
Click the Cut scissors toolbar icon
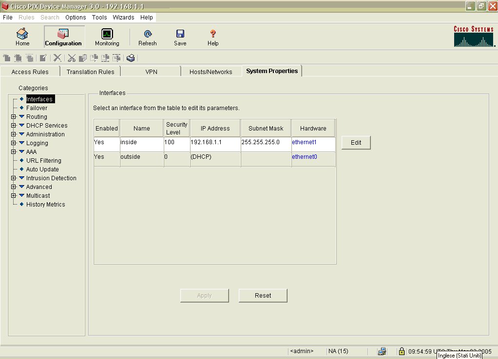(x=72, y=58)
